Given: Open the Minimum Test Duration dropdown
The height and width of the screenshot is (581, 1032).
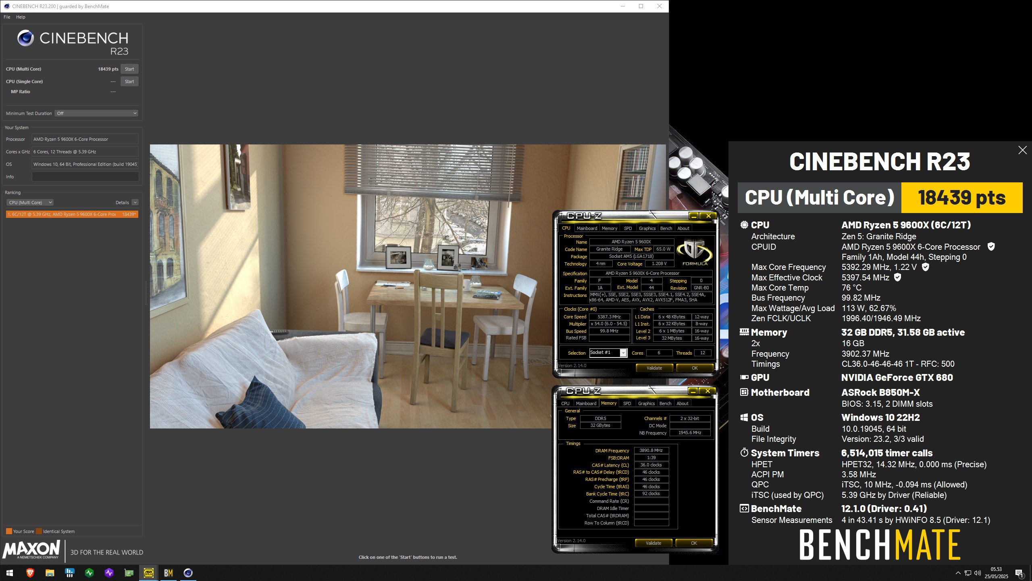Looking at the screenshot, I should click(96, 113).
